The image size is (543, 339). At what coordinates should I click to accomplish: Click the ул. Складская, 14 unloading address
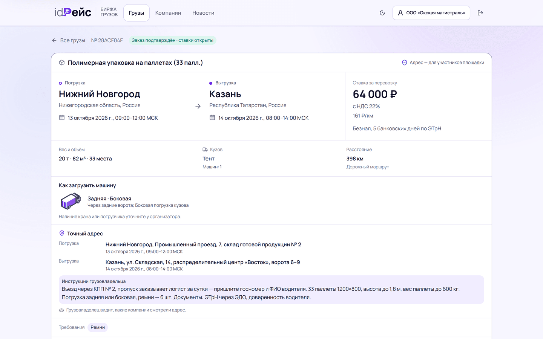point(203,262)
